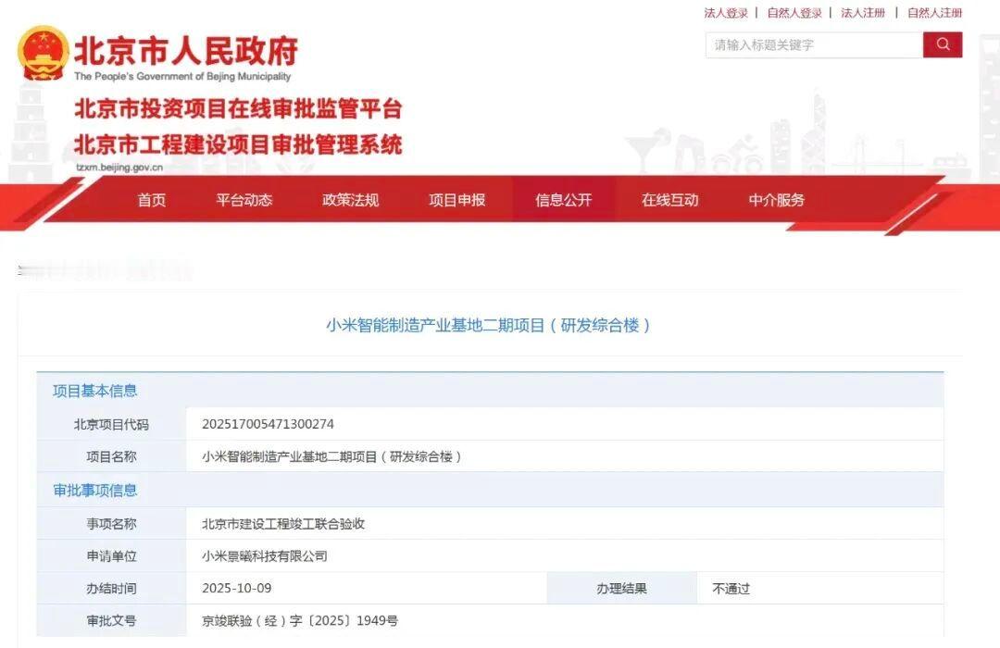
Task: Select the 信息公开 menu item
Action: coord(564,200)
